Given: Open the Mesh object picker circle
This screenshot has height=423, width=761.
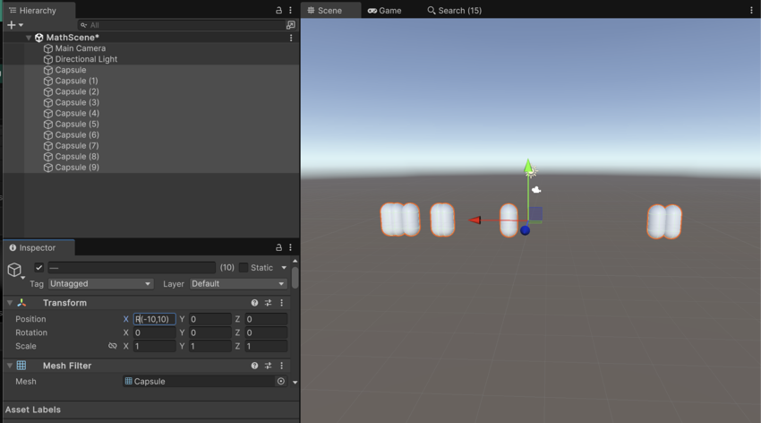Looking at the screenshot, I should 280,381.
